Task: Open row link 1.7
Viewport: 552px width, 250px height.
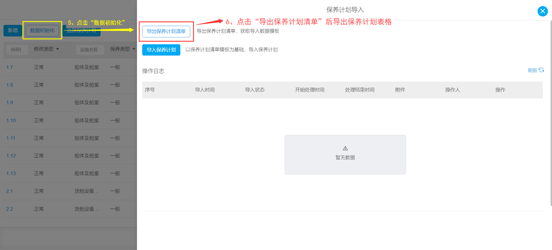Action: [10, 67]
